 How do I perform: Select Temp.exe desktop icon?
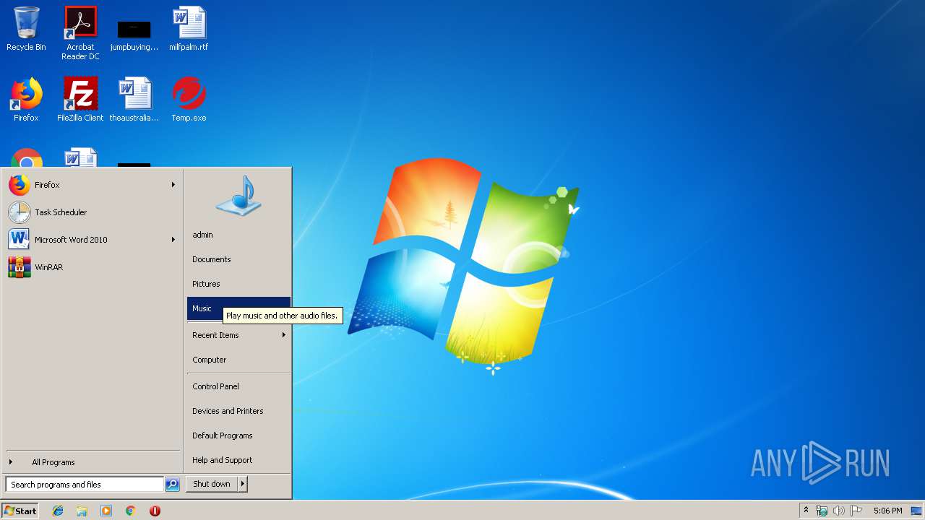[189, 100]
